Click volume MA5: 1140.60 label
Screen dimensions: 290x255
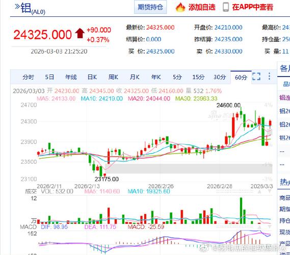(102, 191)
